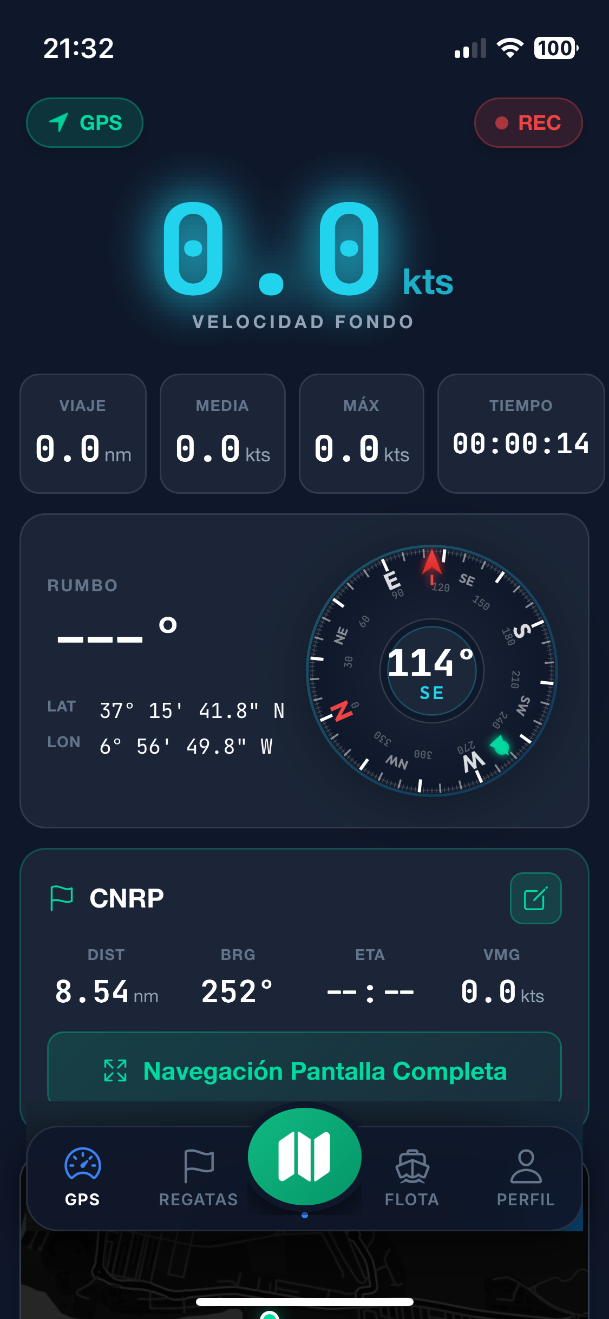Tap the green waypoint marker on compass
Viewport: 609px width, 1319px height.
tap(500, 746)
